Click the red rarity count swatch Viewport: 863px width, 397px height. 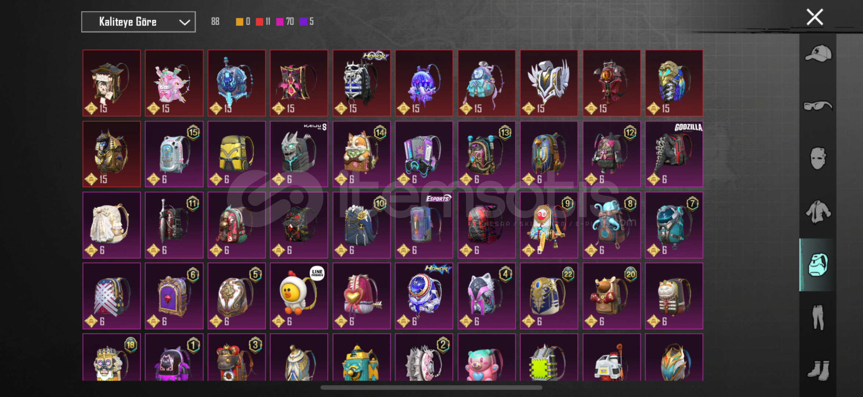[260, 22]
